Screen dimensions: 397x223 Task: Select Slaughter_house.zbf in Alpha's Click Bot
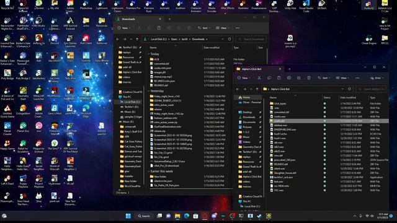point(285,173)
